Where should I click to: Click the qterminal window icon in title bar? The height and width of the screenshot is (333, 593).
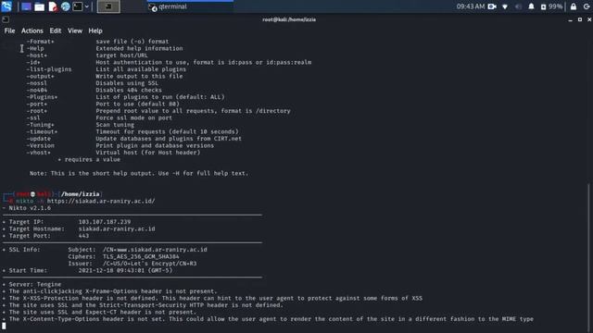point(6,19)
